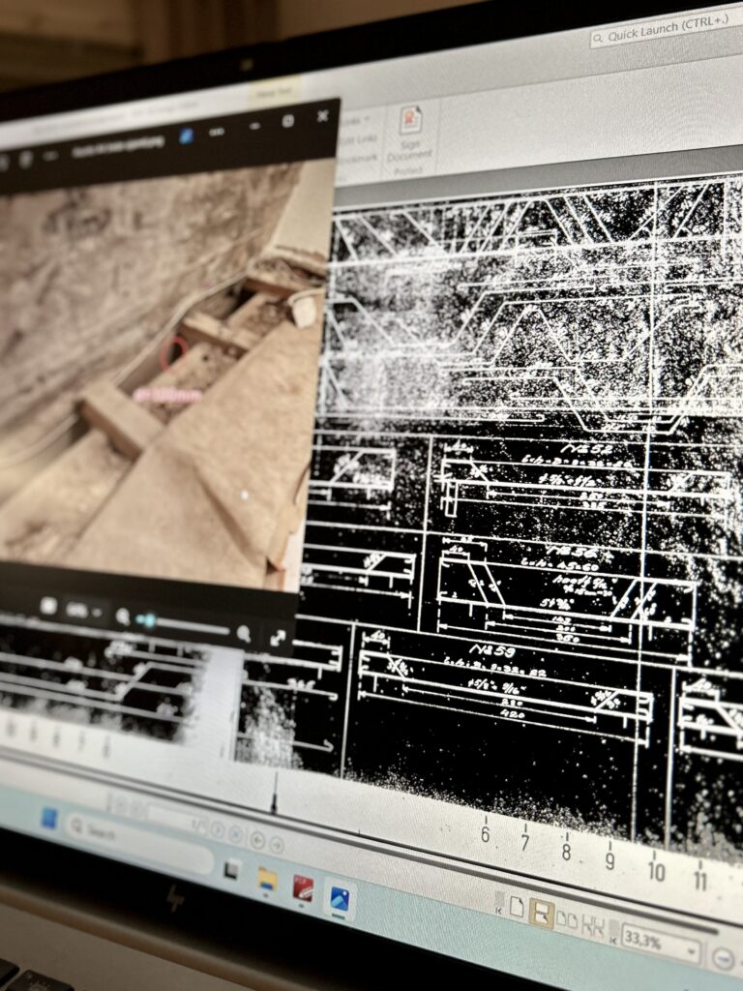Viewport: 743px width, 991px height.
Task: Select single page view icon in status bar
Action: coord(517,907)
